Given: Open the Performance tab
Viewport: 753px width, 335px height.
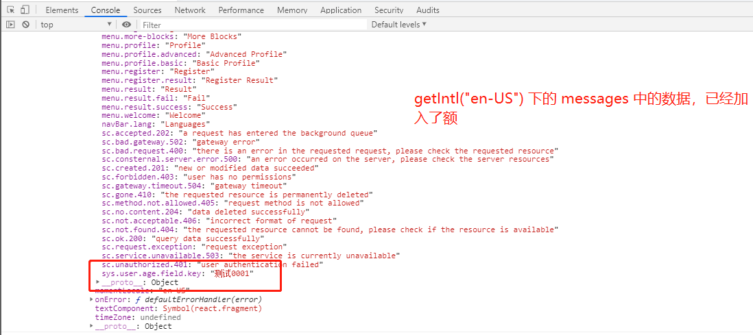Looking at the screenshot, I should 241,10.
